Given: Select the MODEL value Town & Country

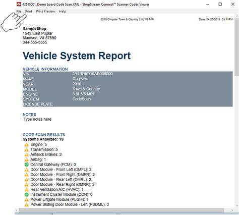Looking at the screenshot, I should click(86, 89).
